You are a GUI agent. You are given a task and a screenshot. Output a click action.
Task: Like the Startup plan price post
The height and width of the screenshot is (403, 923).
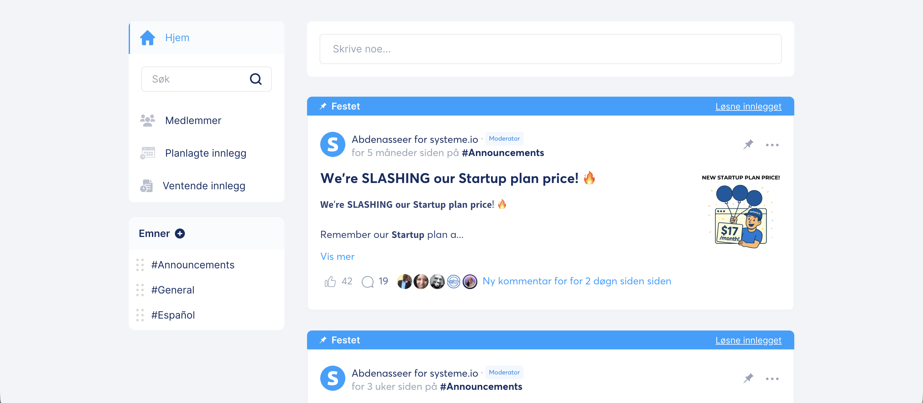[x=330, y=282]
